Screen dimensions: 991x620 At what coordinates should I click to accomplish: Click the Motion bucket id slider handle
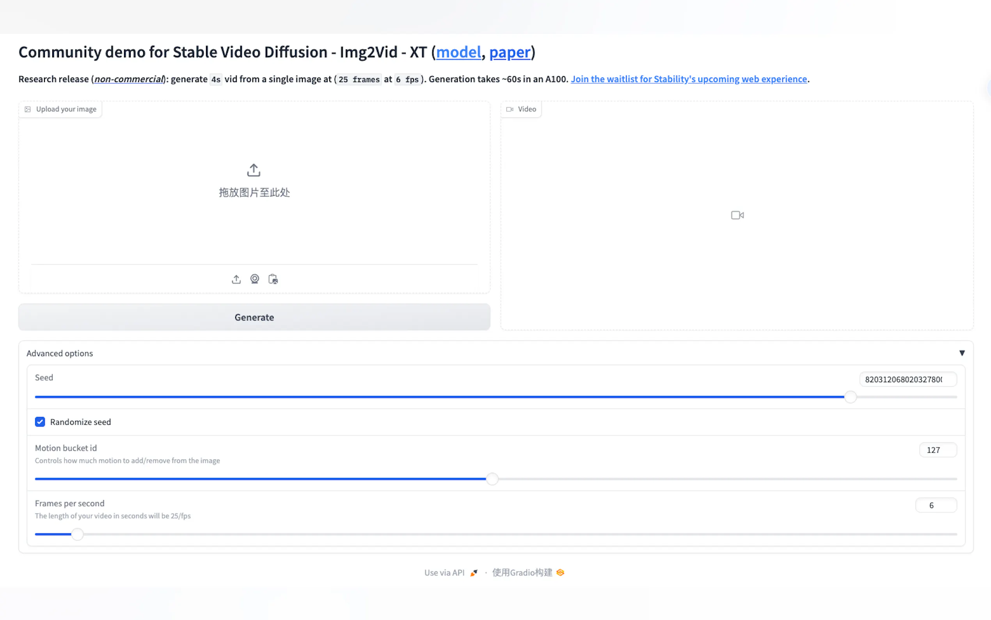(x=492, y=479)
